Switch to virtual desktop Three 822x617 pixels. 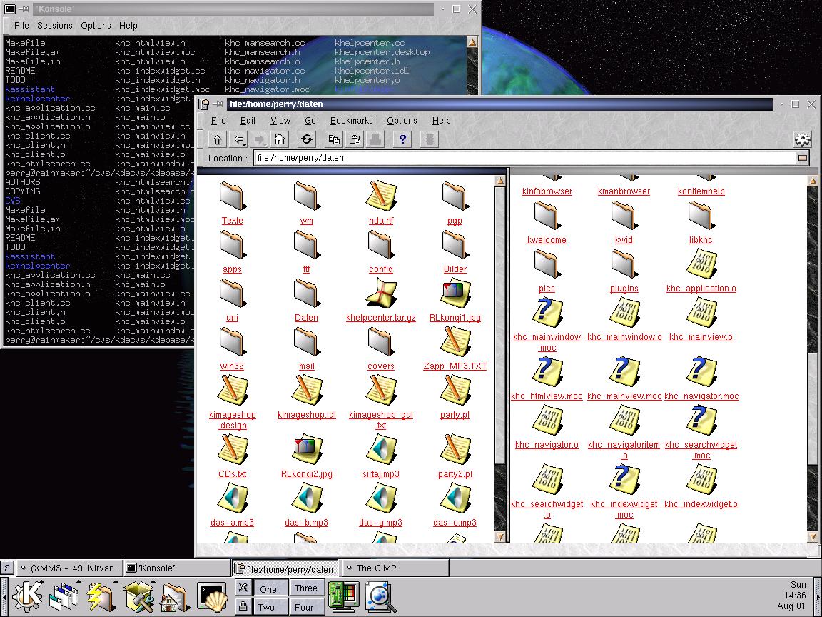tap(306, 588)
